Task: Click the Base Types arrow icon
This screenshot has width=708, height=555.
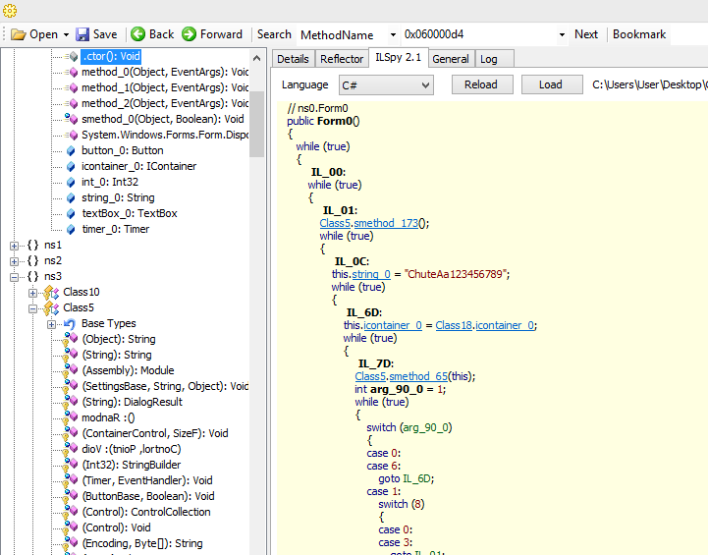Action: (70, 324)
